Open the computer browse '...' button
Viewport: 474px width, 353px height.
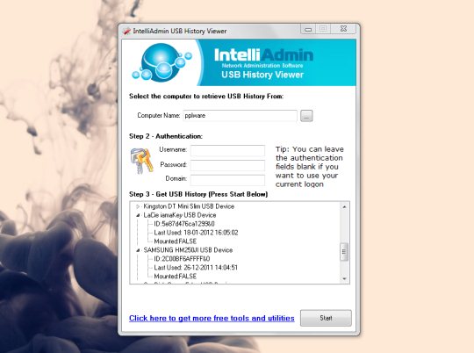[x=306, y=116]
